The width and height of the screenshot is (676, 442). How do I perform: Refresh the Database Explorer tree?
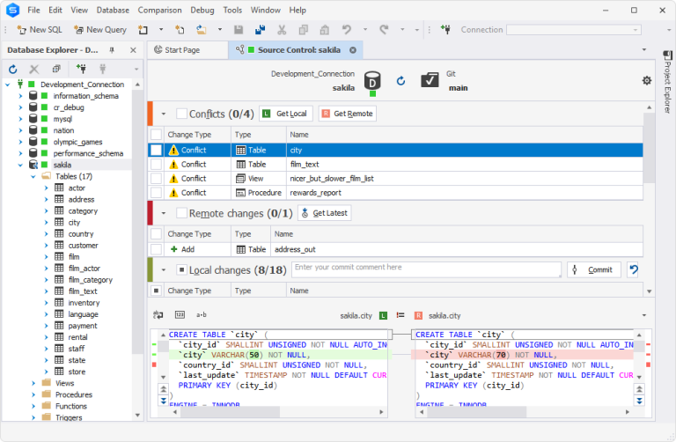(13, 69)
